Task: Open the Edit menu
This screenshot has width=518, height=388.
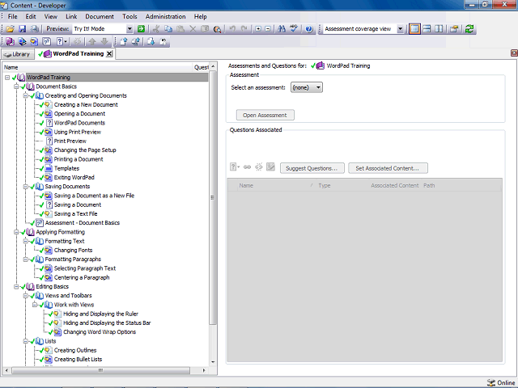Action: 31,16
